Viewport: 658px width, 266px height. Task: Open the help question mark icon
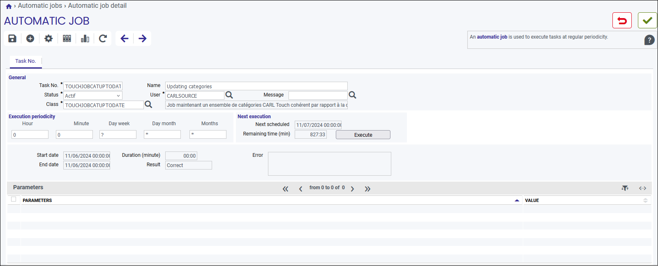coord(649,40)
